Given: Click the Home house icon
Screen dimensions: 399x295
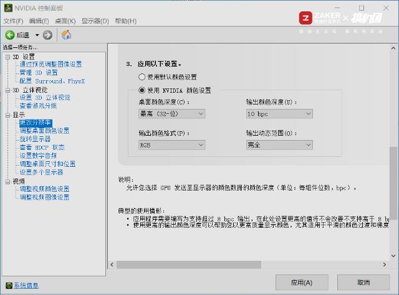Looking at the screenshot, I should coord(67,35).
